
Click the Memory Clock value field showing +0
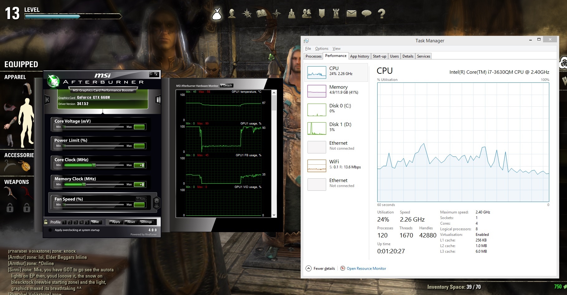coord(139,184)
